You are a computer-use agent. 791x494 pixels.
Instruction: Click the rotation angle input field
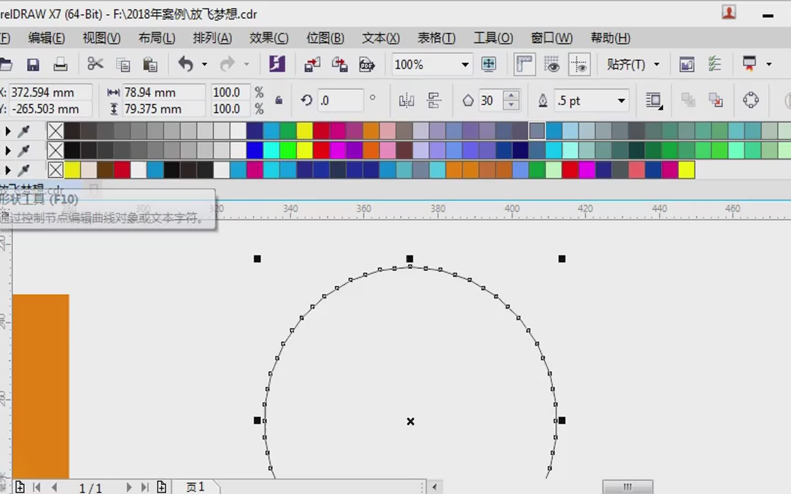coord(341,100)
